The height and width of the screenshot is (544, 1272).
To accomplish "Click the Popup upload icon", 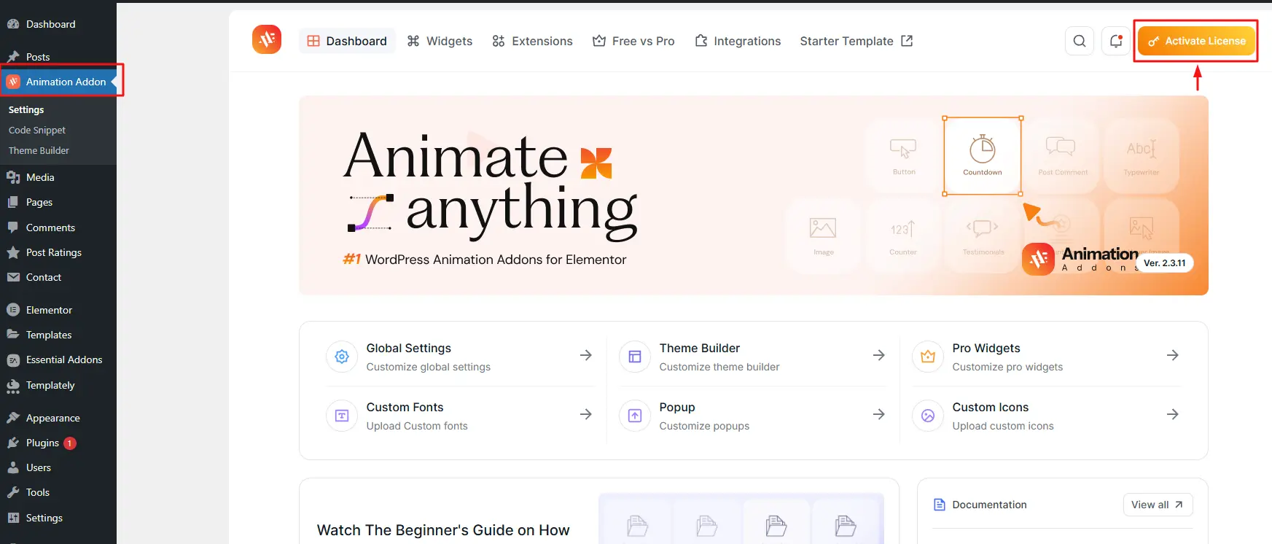I will [635, 416].
